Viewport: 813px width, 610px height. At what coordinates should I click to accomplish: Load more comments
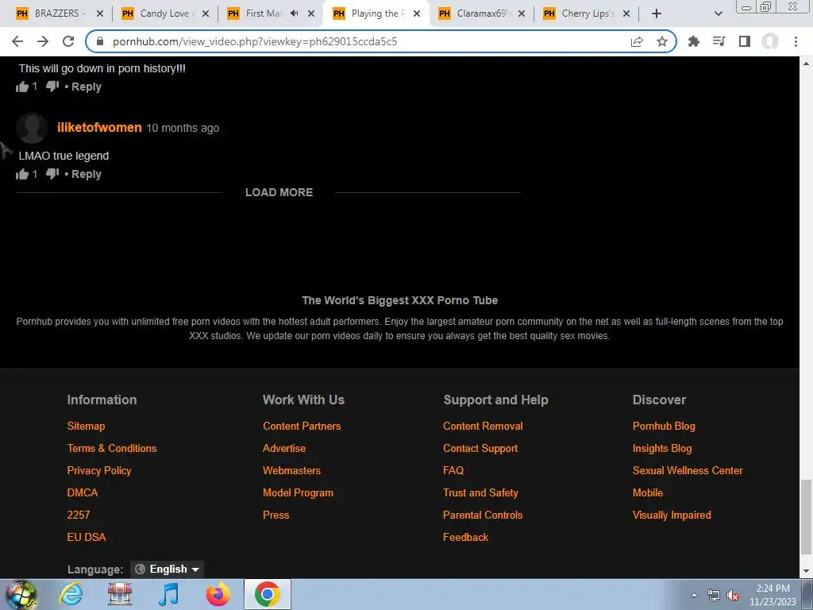coord(279,192)
